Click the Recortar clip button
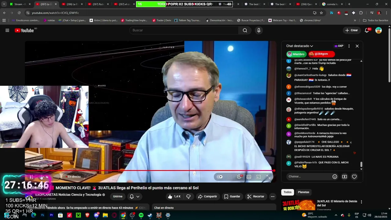The width and height of the screenshot is (391, 220). [256, 196]
